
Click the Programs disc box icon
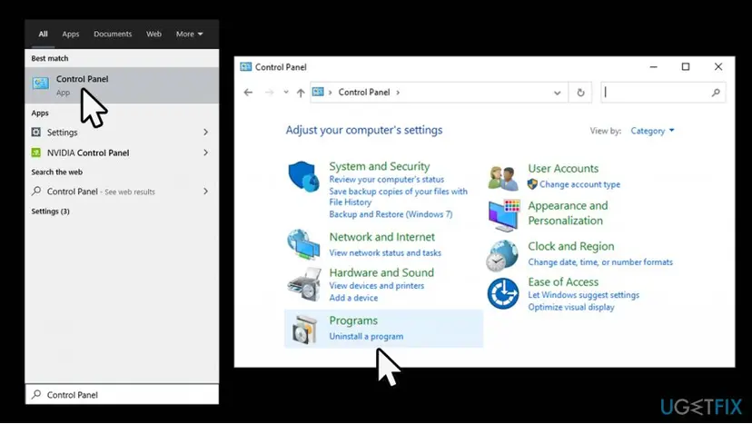[x=304, y=329]
